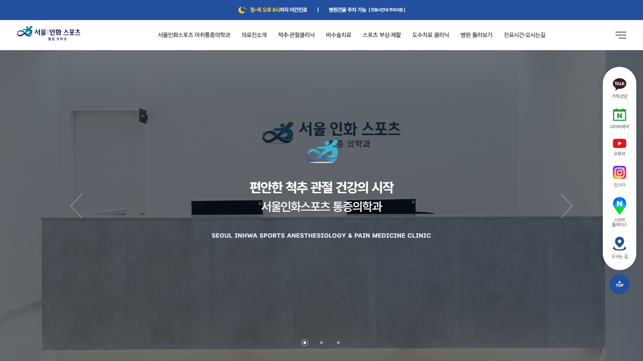
Task: Click the 서울인화스포츠 logo in the header
Action: point(49,33)
